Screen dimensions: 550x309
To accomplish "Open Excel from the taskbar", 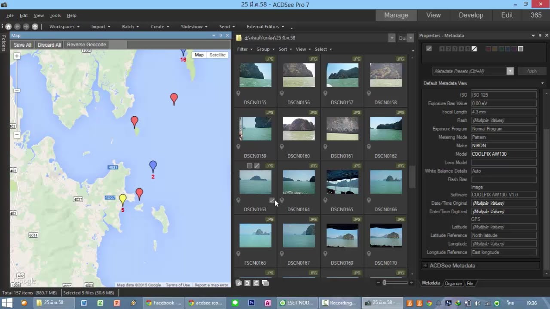I will point(100,303).
